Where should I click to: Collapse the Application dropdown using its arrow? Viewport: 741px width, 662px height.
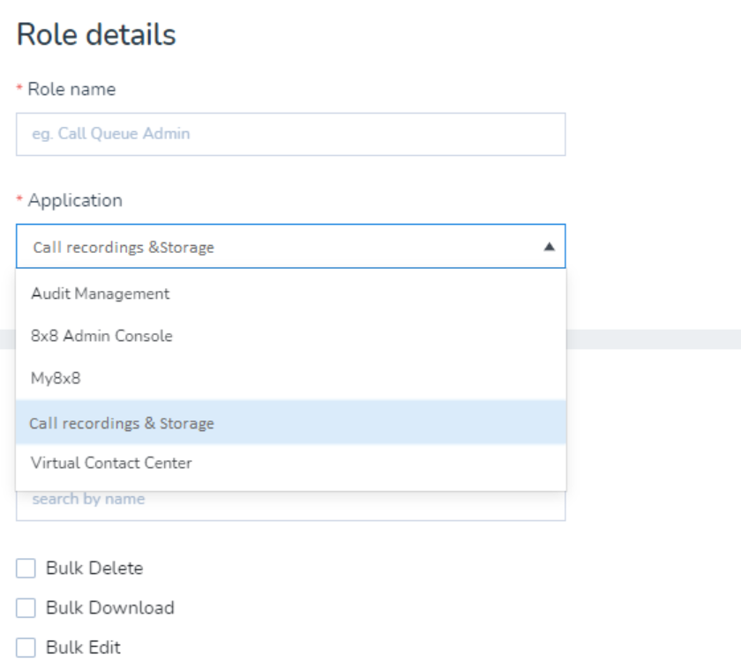click(x=548, y=247)
